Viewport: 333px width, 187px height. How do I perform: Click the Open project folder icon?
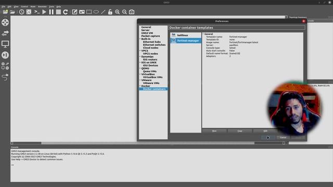[12, 12]
